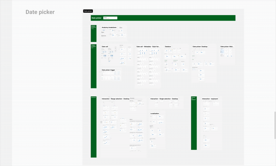Select the Localization frame label
276x166 pixels.
tap(155, 113)
